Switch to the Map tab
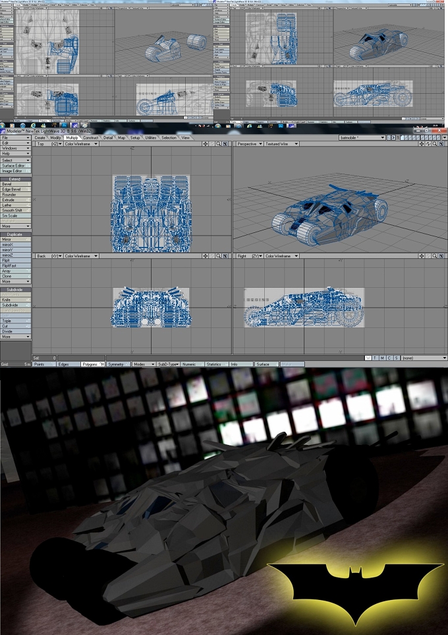This screenshot has height=635, width=448. click(x=121, y=138)
